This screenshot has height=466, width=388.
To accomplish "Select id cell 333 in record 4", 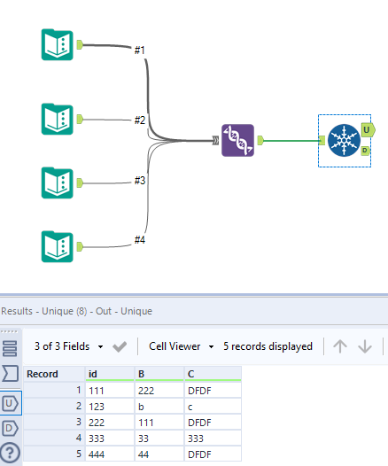I will pyautogui.click(x=110, y=438).
